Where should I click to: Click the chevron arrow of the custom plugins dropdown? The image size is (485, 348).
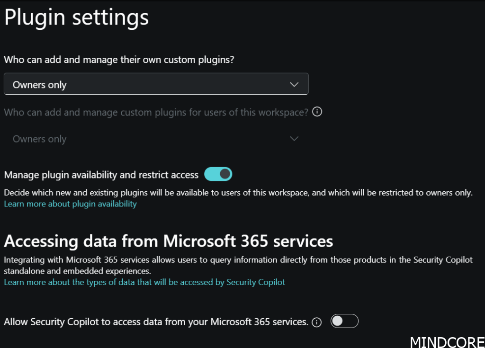click(294, 84)
